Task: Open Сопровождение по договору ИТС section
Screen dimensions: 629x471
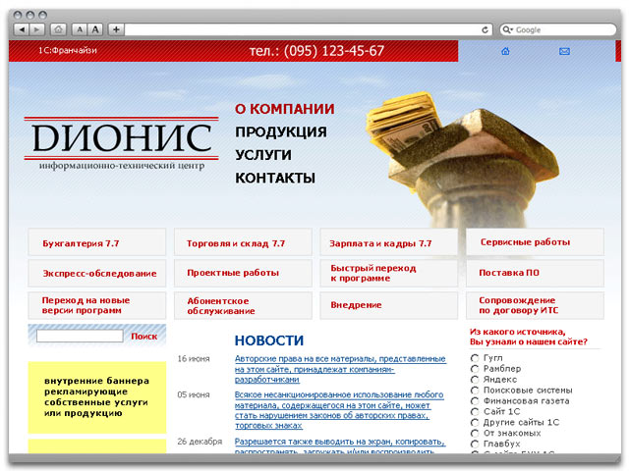Action: point(535,305)
